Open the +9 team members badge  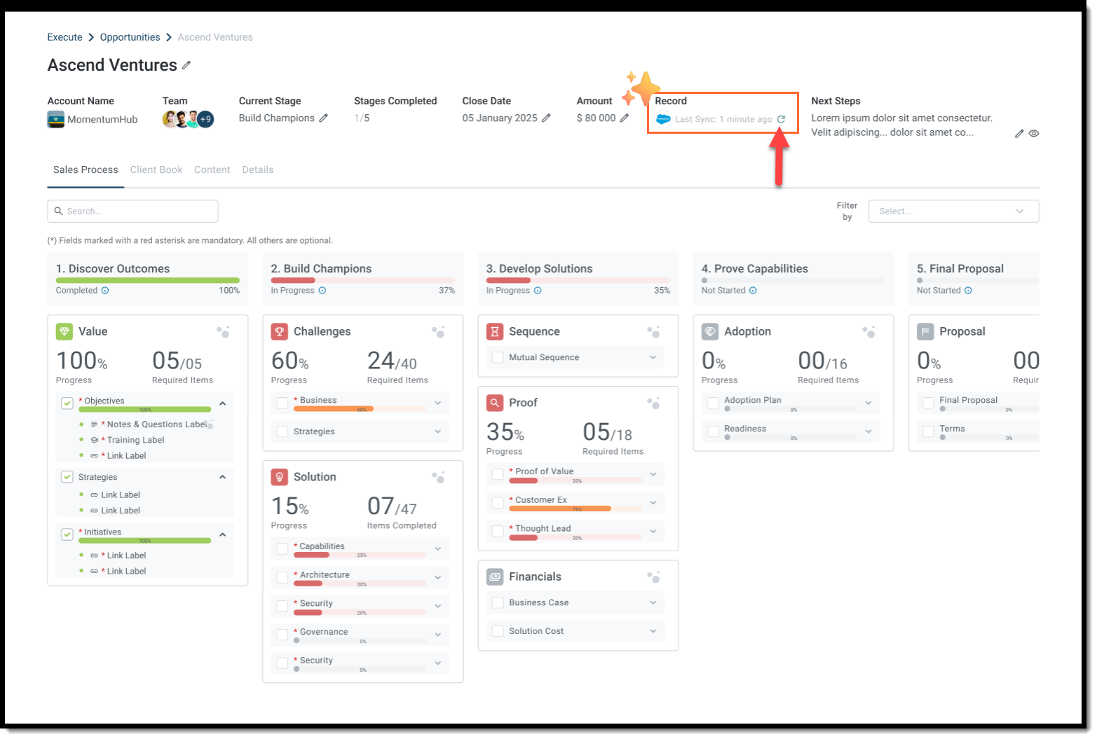(x=205, y=119)
